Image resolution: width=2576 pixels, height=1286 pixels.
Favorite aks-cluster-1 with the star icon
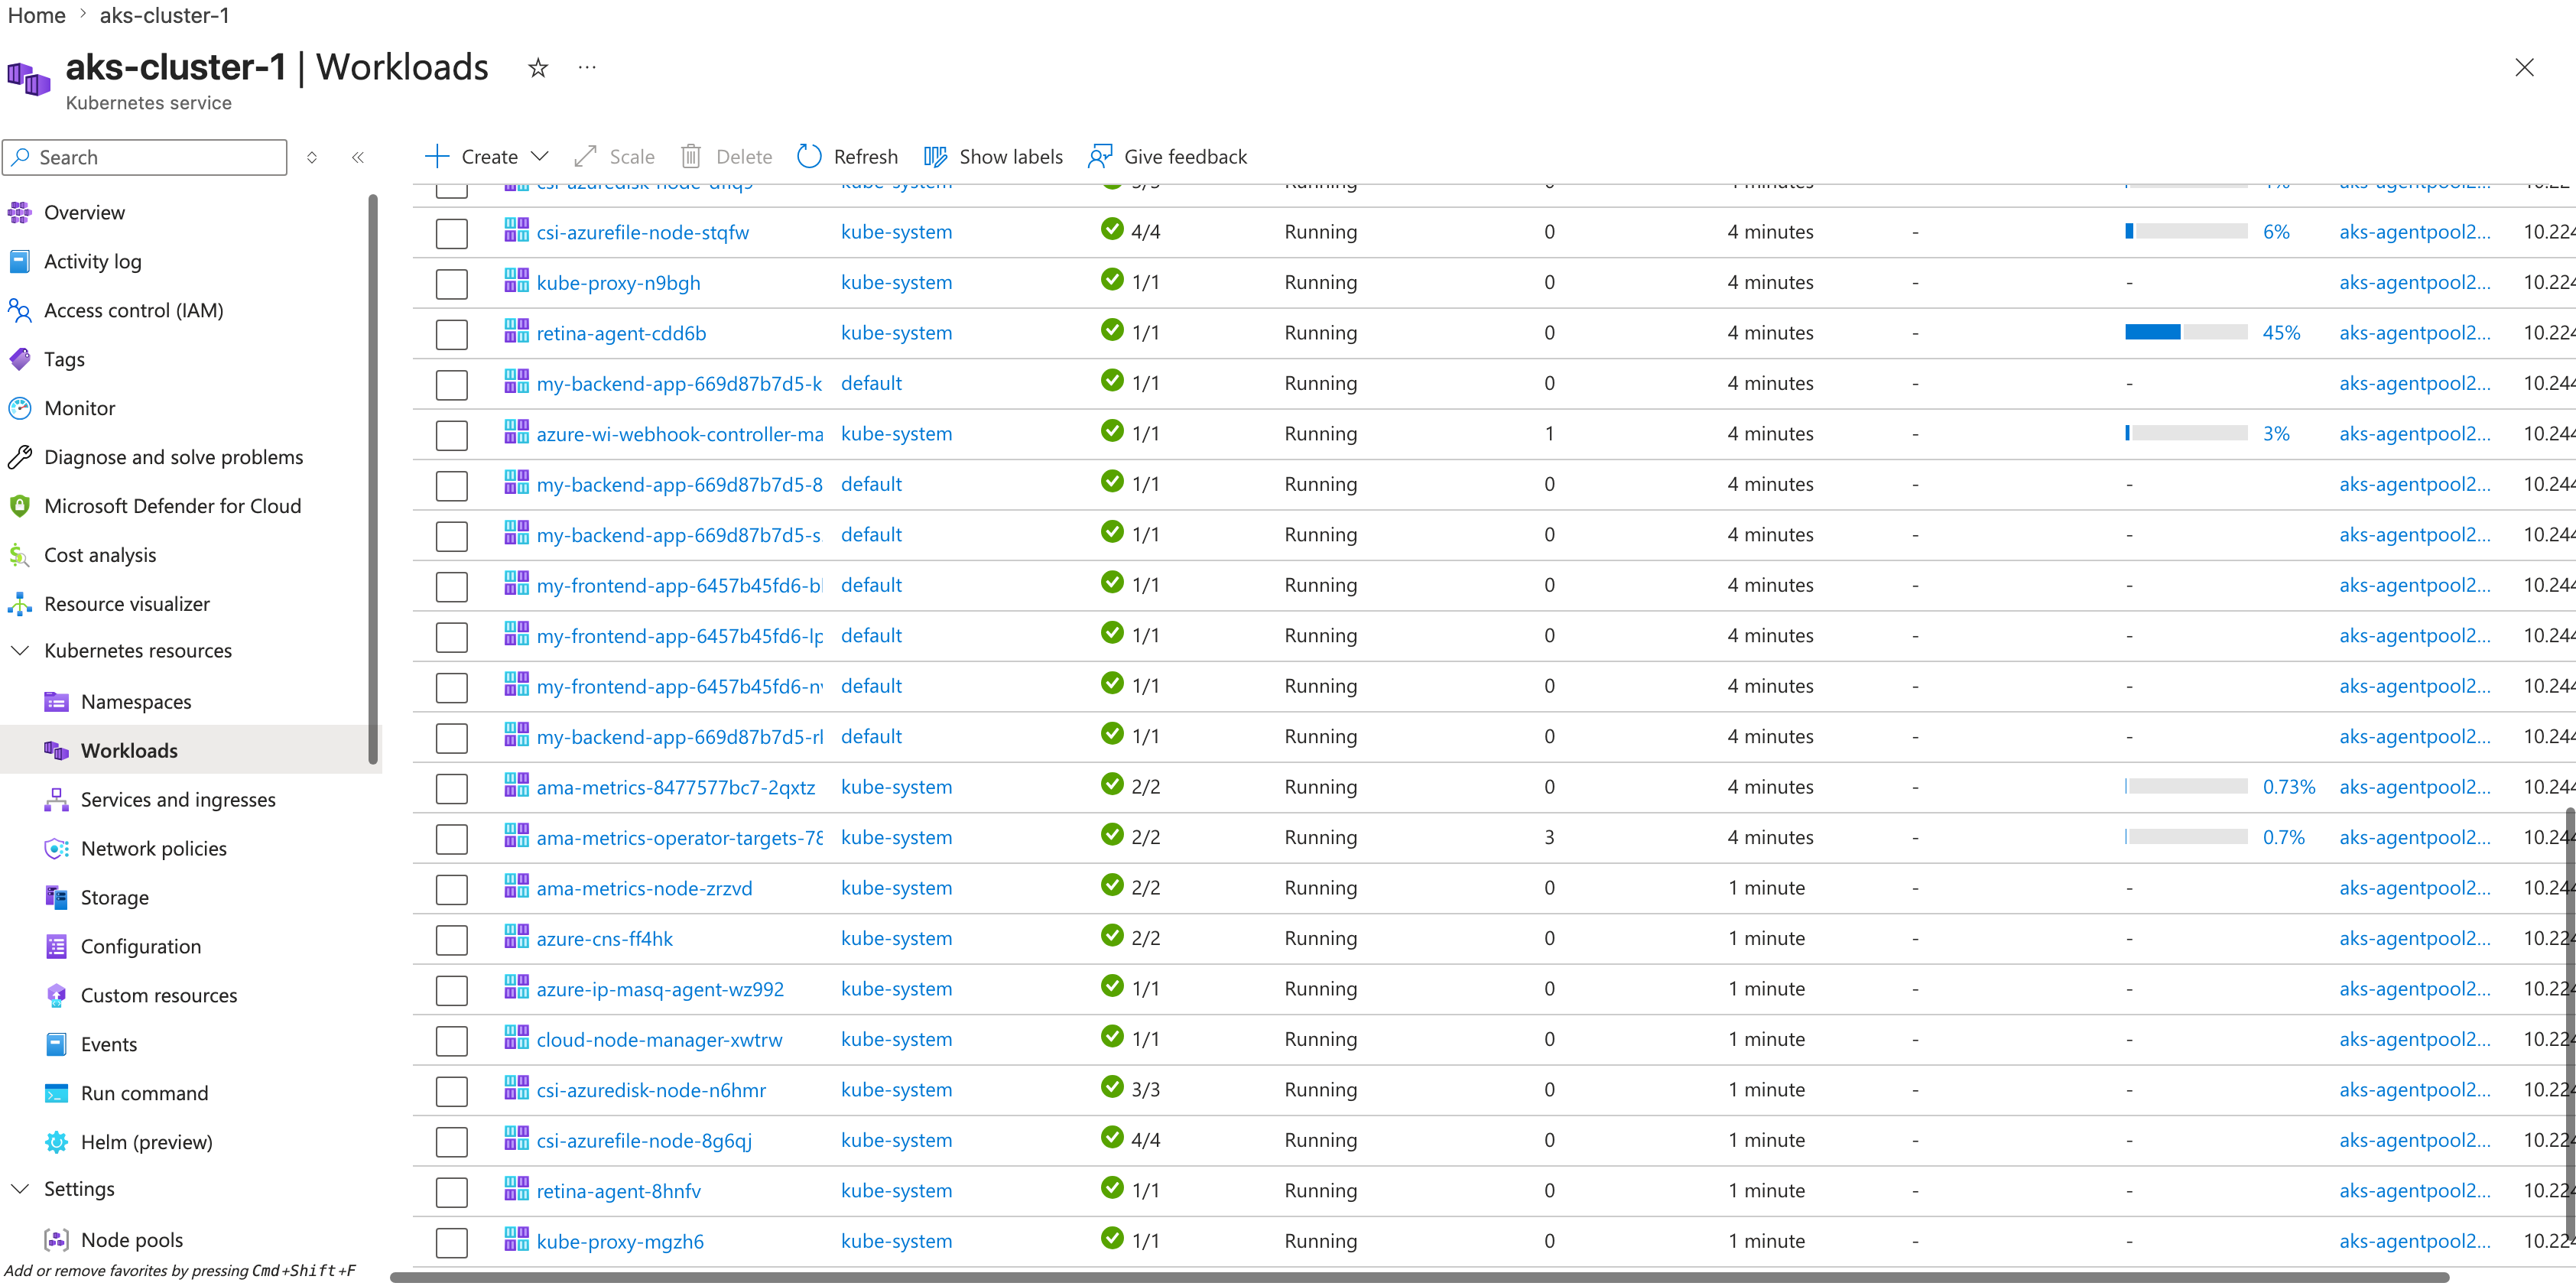[x=538, y=68]
